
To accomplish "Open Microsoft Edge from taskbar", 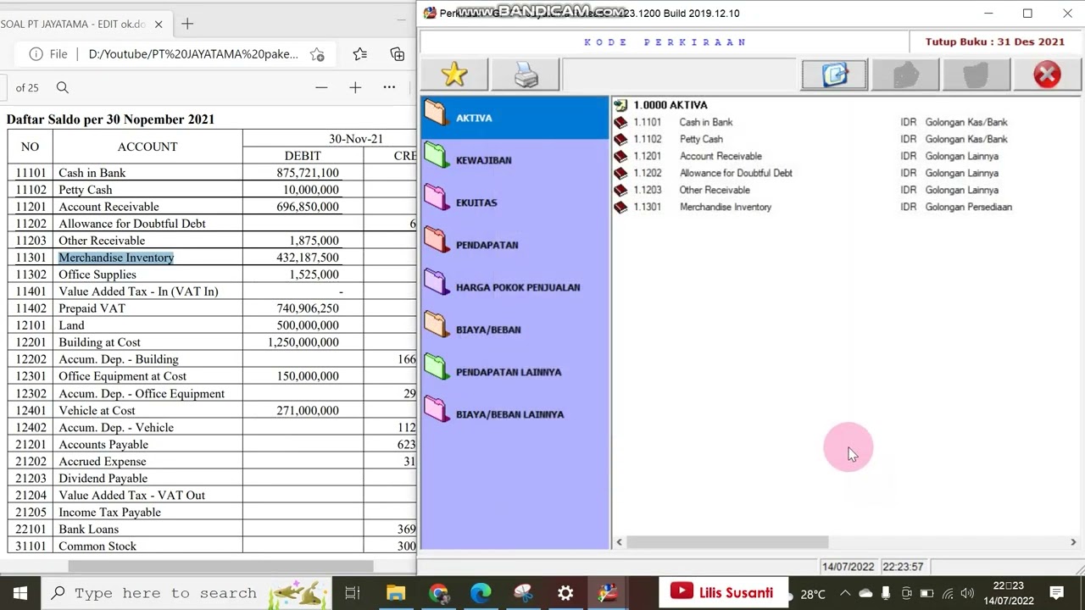I will coord(481,593).
